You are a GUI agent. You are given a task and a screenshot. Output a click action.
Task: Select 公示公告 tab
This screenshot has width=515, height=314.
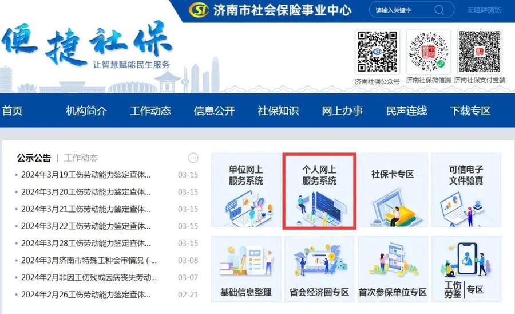[x=34, y=158]
